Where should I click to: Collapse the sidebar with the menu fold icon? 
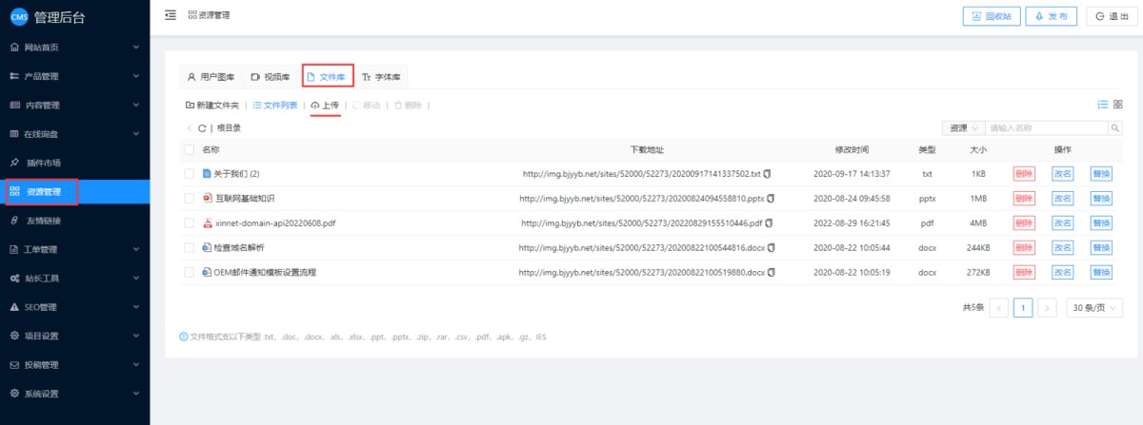170,15
